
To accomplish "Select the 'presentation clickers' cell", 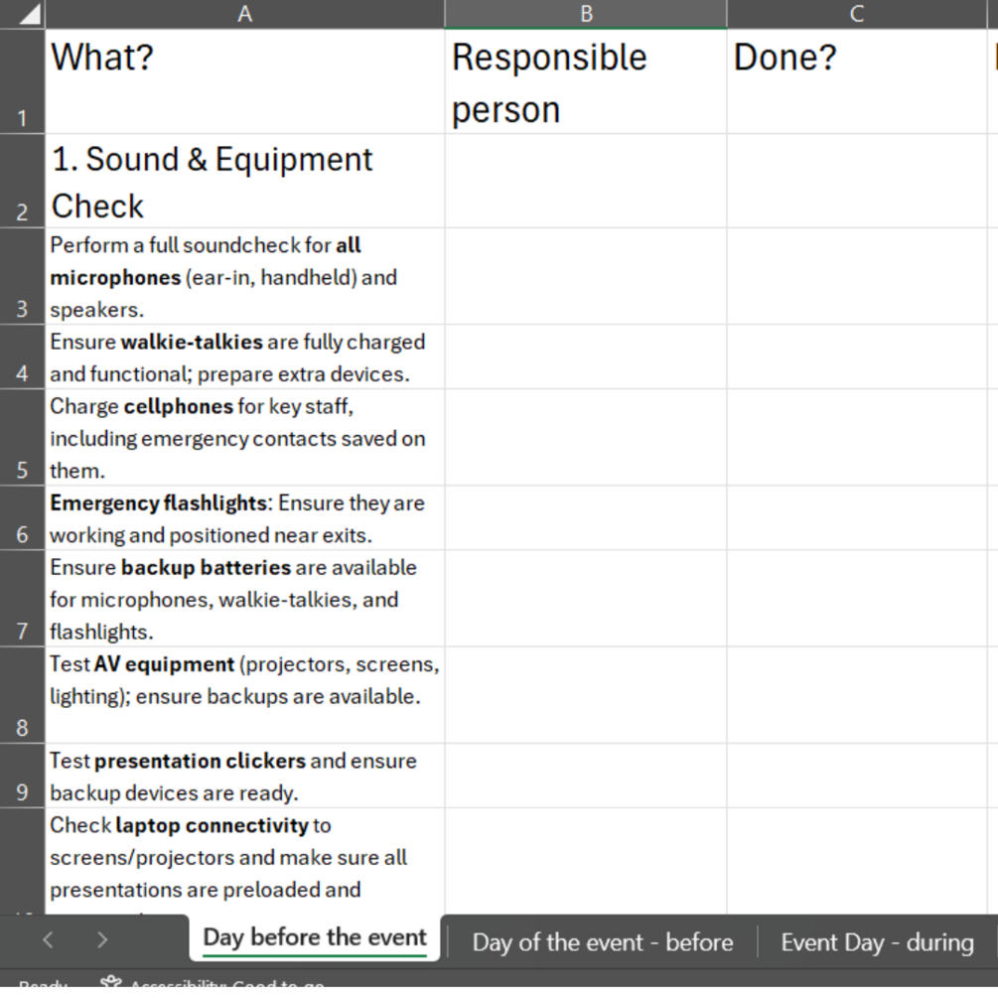I will point(245,776).
